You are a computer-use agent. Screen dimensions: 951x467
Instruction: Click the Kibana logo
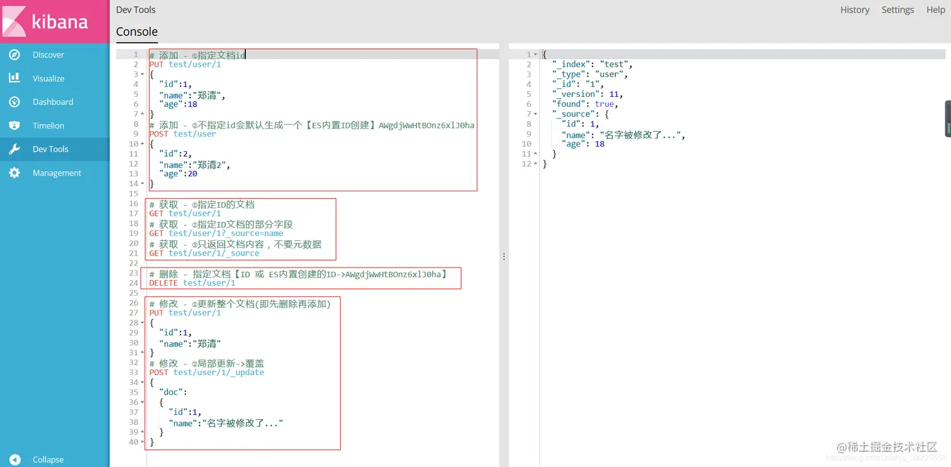(x=55, y=21)
